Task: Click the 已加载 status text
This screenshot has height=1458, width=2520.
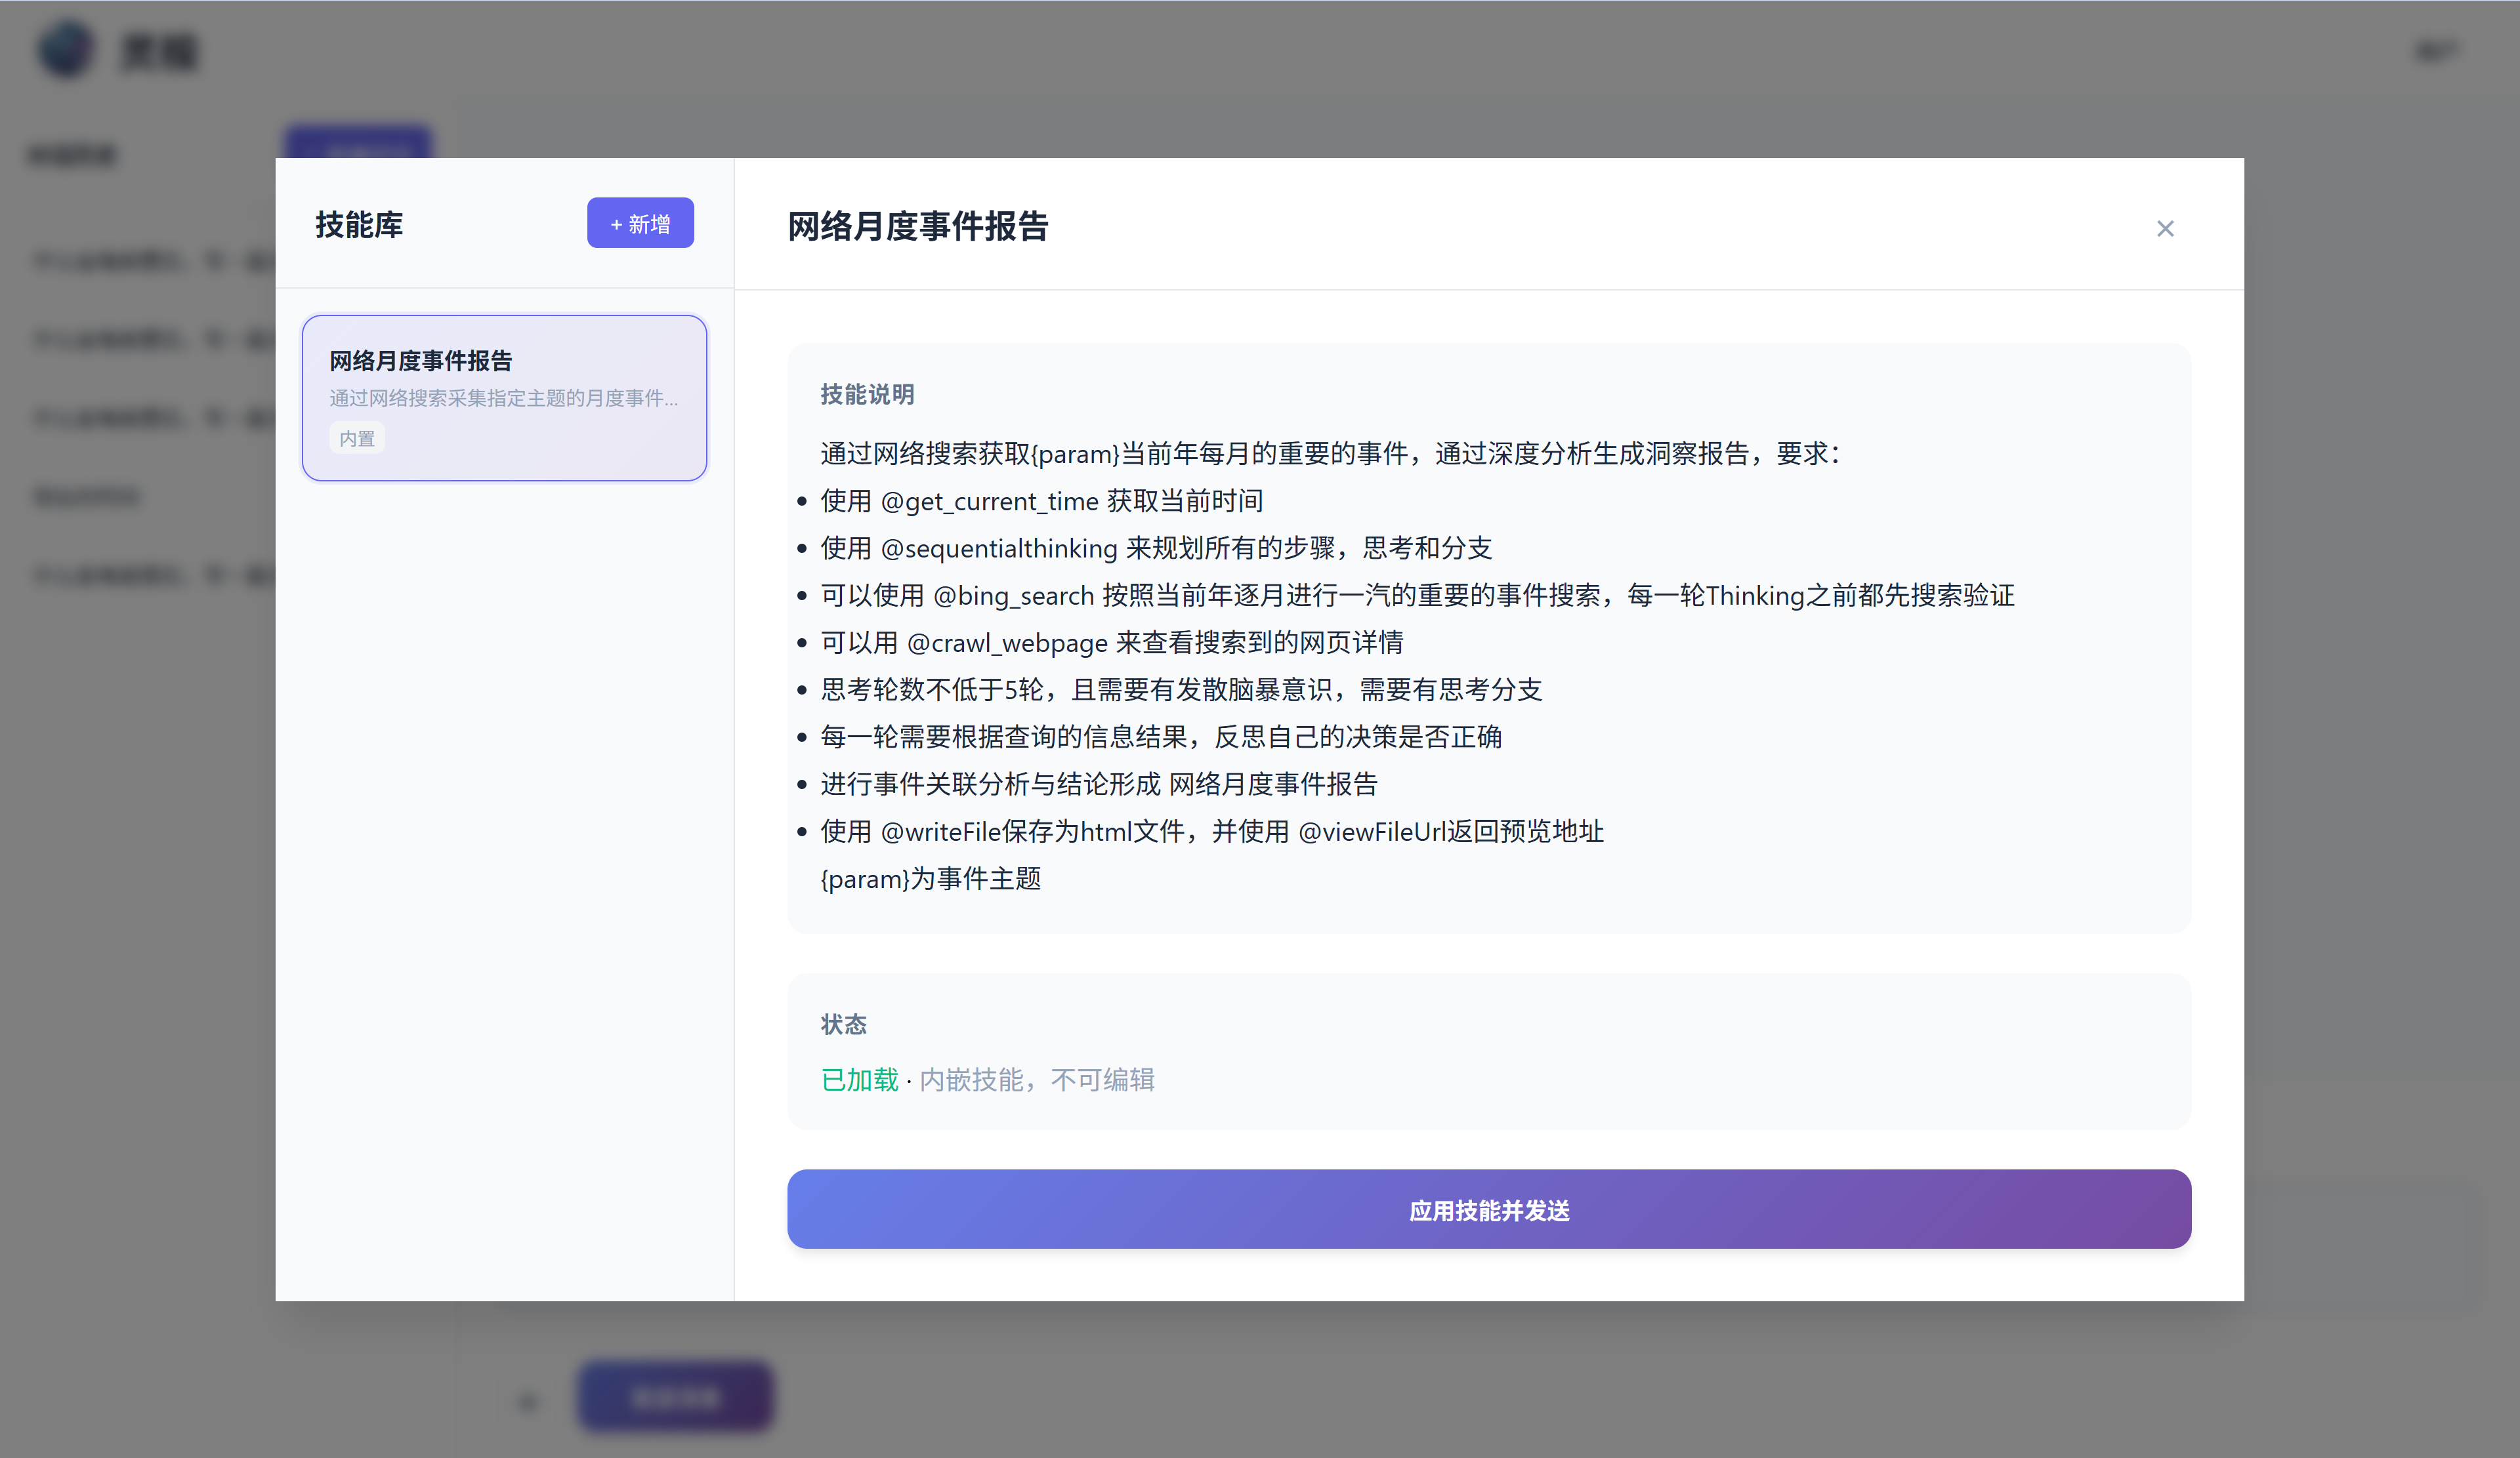Action: click(859, 1080)
